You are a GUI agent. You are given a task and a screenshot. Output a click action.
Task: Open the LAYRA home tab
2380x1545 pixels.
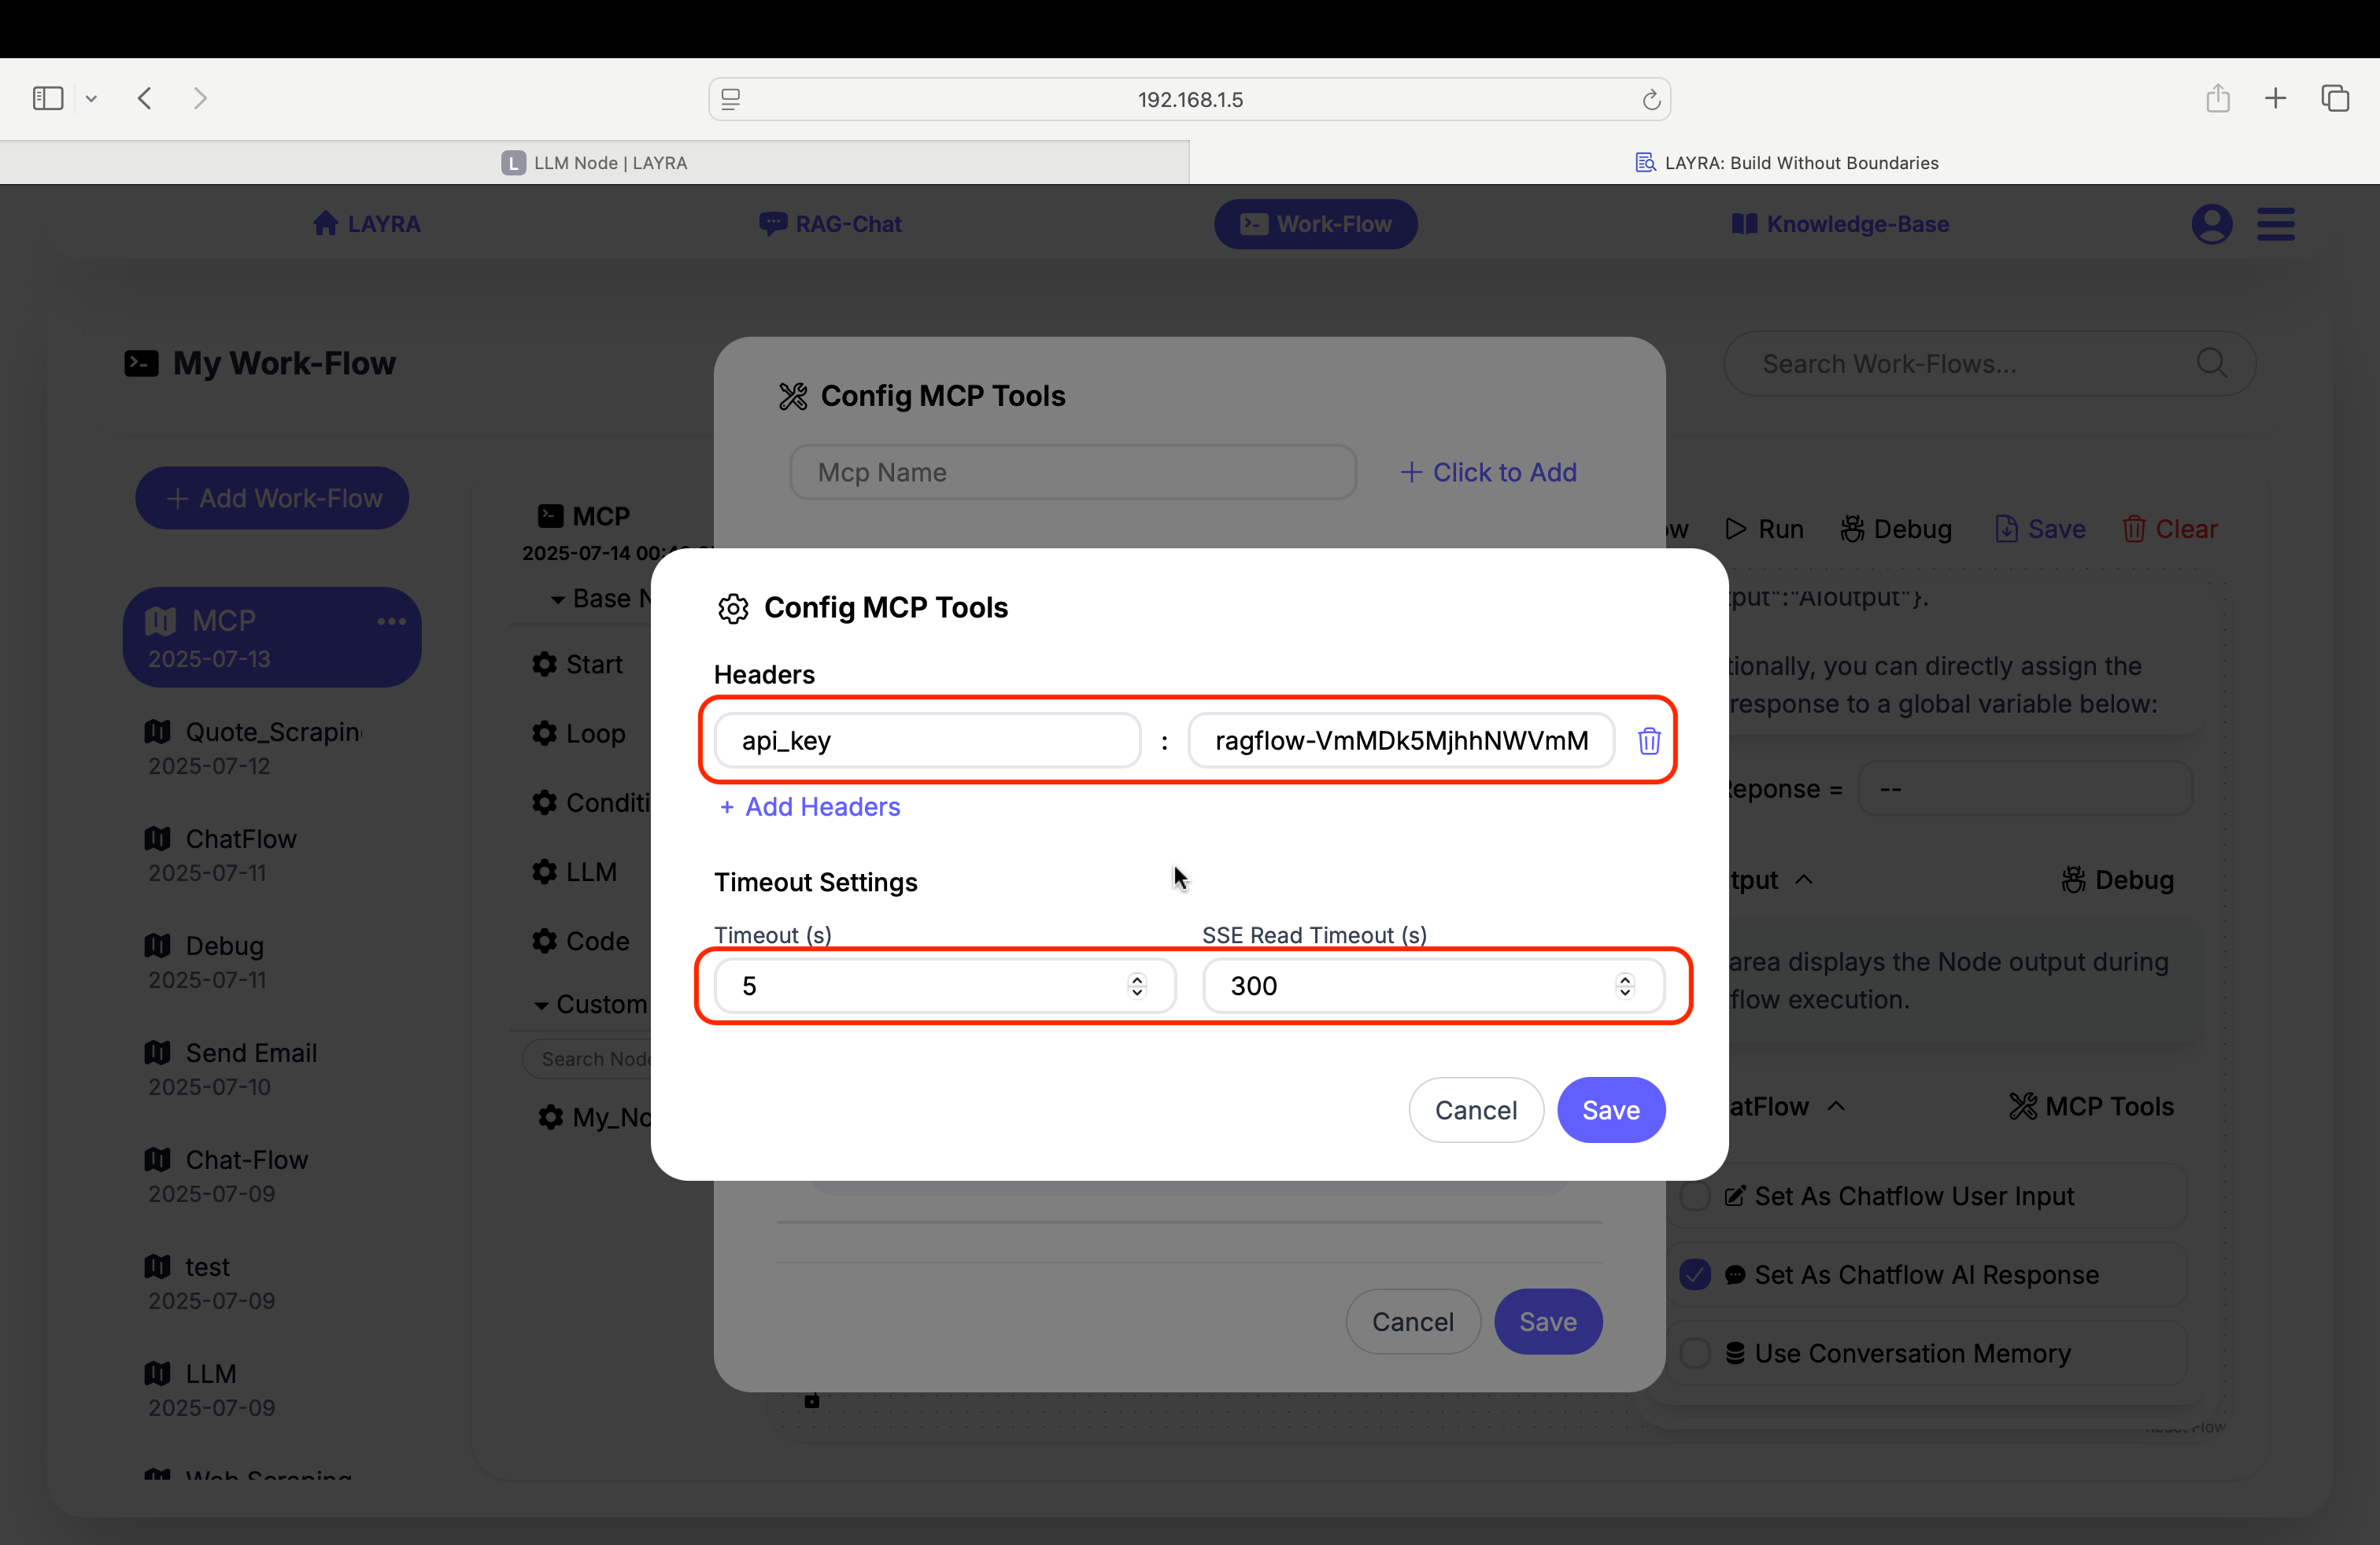[367, 224]
